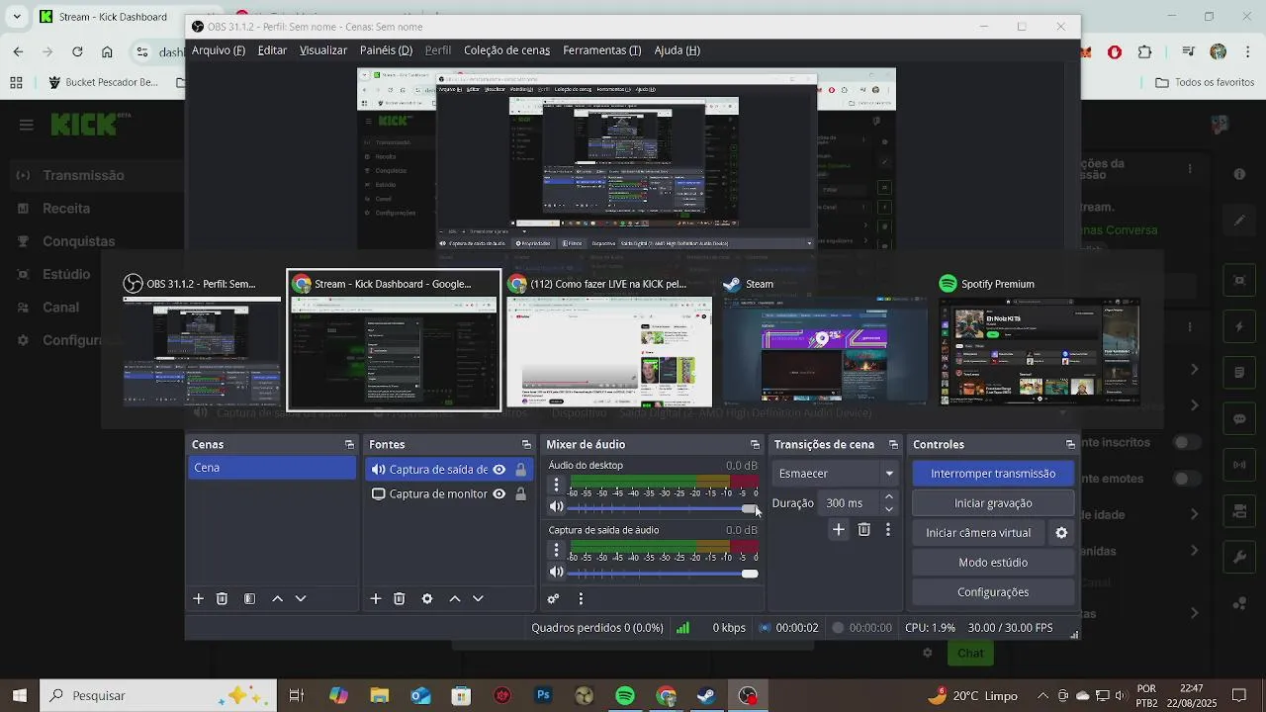Undock the Fontes panel
Viewport: 1266px width, 712px height.
[x=526, y=445]
